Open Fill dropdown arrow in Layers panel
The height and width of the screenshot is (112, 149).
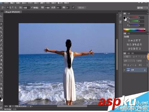(x=147, y=65)
